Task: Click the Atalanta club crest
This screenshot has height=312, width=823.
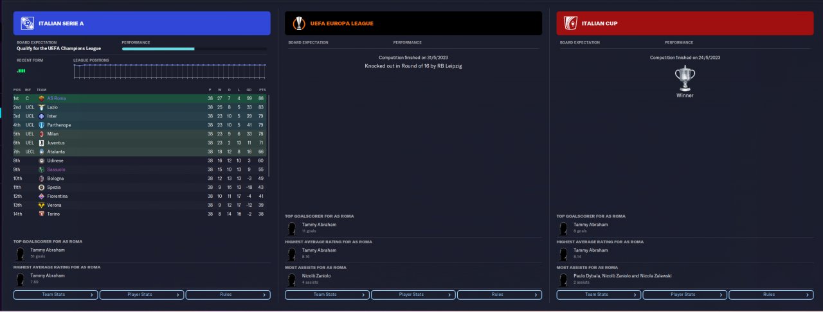Action: click(41, 152)
